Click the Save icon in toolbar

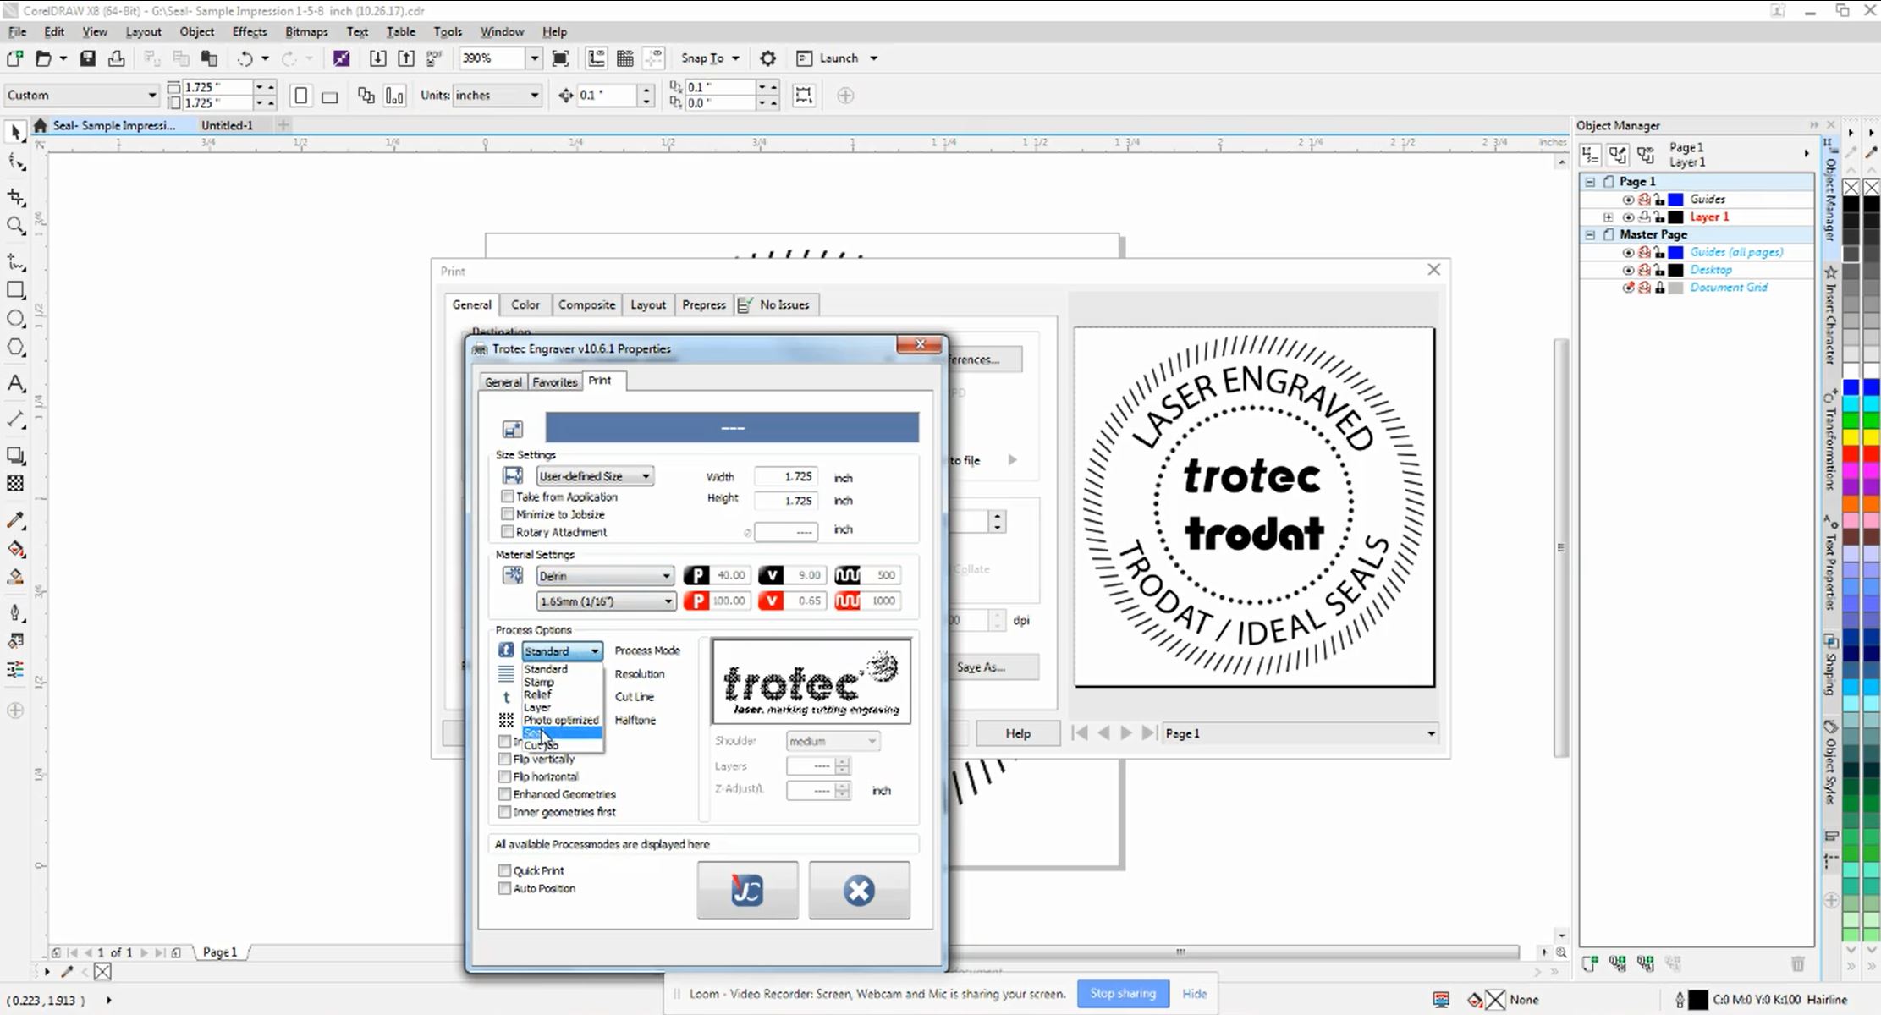tap(87, 58)
